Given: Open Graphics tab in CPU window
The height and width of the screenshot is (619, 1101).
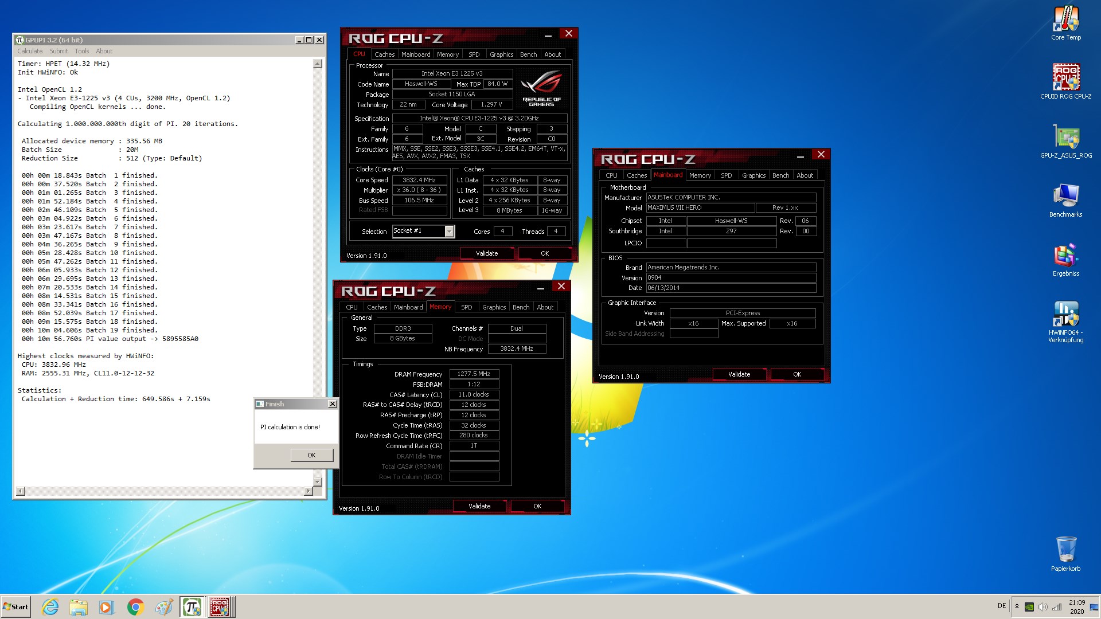Looking at the screenshot, I should (501, 54).
